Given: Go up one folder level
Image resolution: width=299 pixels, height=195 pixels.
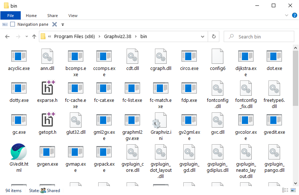Looking at the screenshot, I should pos(34,37).
